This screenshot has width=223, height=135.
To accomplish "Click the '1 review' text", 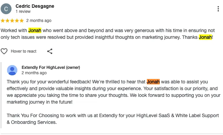I will [x=23, y=11].
